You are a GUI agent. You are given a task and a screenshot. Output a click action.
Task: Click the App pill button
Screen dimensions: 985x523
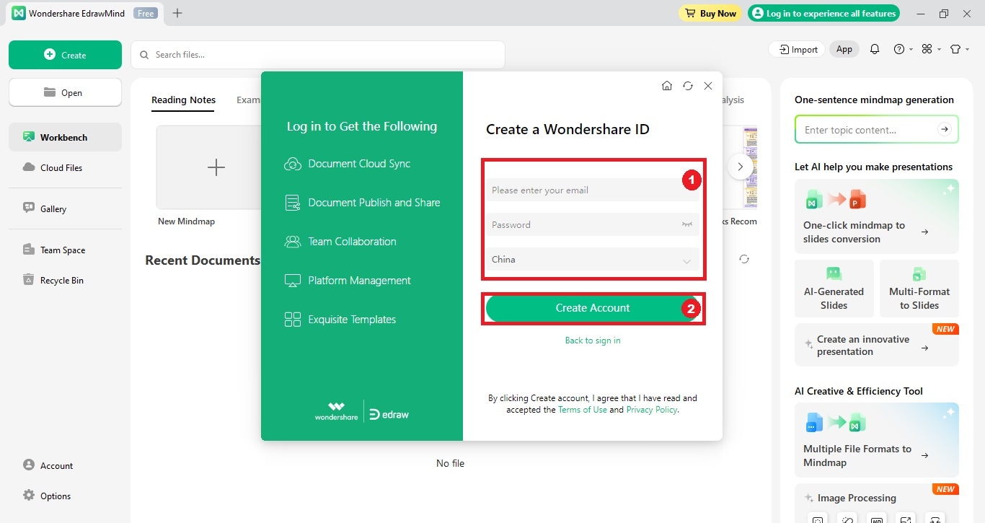click(844, 49)
